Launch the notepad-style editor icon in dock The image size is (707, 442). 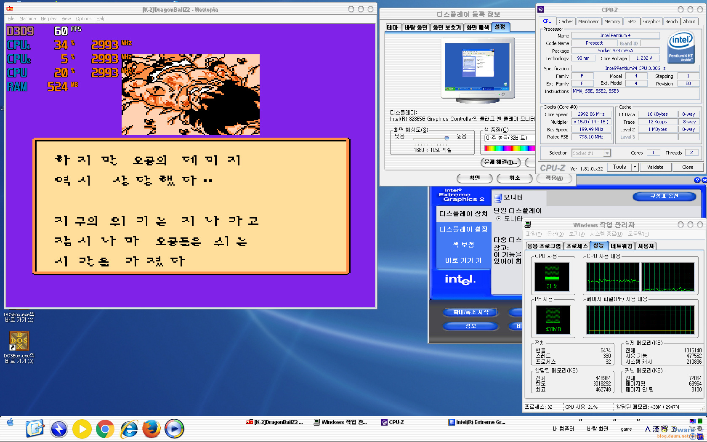click(x=35, y=429)
